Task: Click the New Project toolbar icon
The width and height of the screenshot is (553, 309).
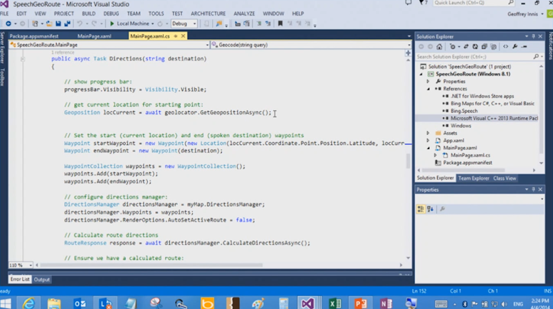Action: point(35,23)
